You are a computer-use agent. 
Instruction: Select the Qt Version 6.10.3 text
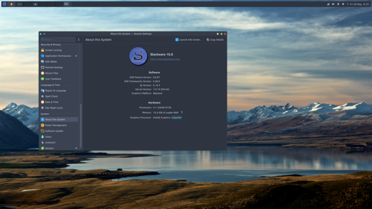point(156,85)
